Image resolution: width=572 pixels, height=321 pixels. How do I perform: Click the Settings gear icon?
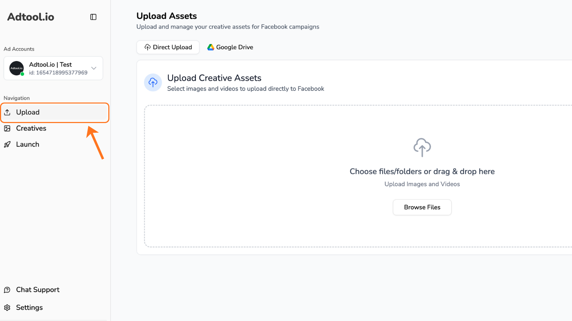coord(8,307)
